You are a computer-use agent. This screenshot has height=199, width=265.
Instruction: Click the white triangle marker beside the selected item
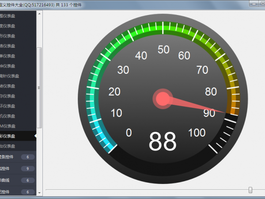pyautogui.click(x=35, y=136)
